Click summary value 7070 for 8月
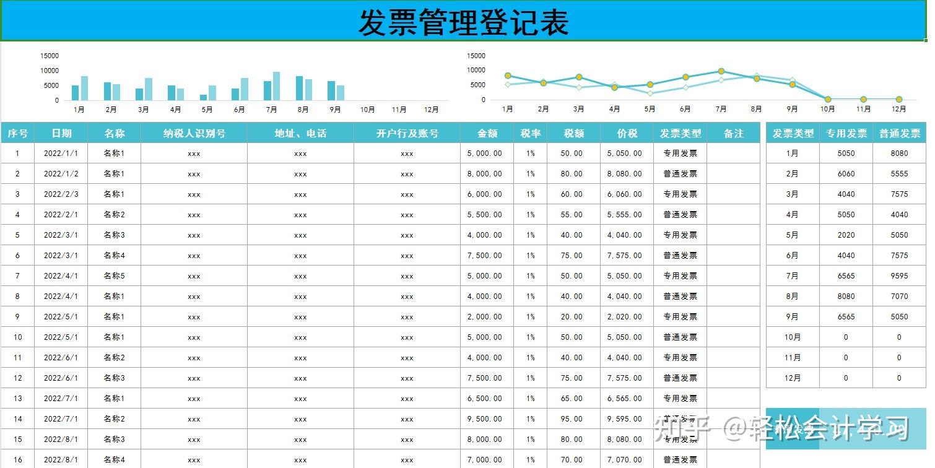 [x=899, y=297]
